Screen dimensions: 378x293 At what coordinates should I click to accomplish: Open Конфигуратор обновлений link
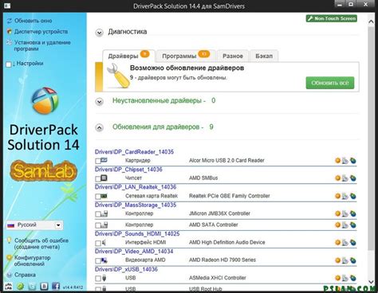pos(32,260)
